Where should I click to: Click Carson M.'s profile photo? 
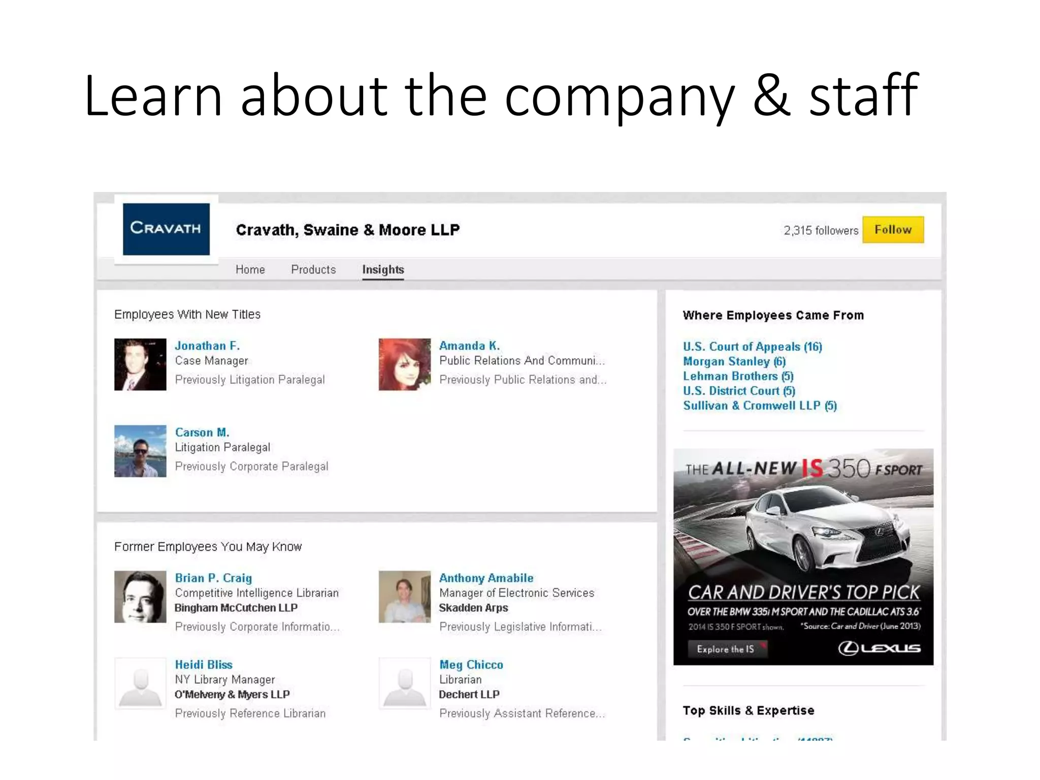[x=140, y=451]
